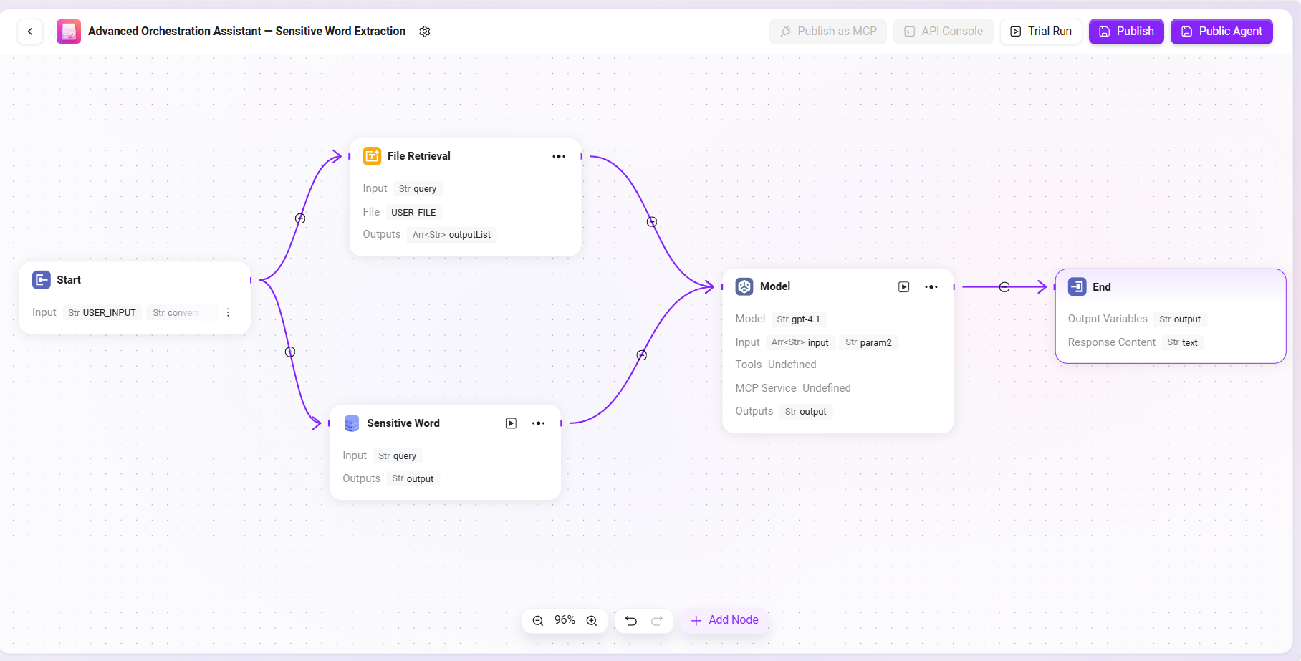The height and width of the screenshot is (661, 1301).
Task: Run the Sensitive Word node
Action: click(x=511, y=423)
